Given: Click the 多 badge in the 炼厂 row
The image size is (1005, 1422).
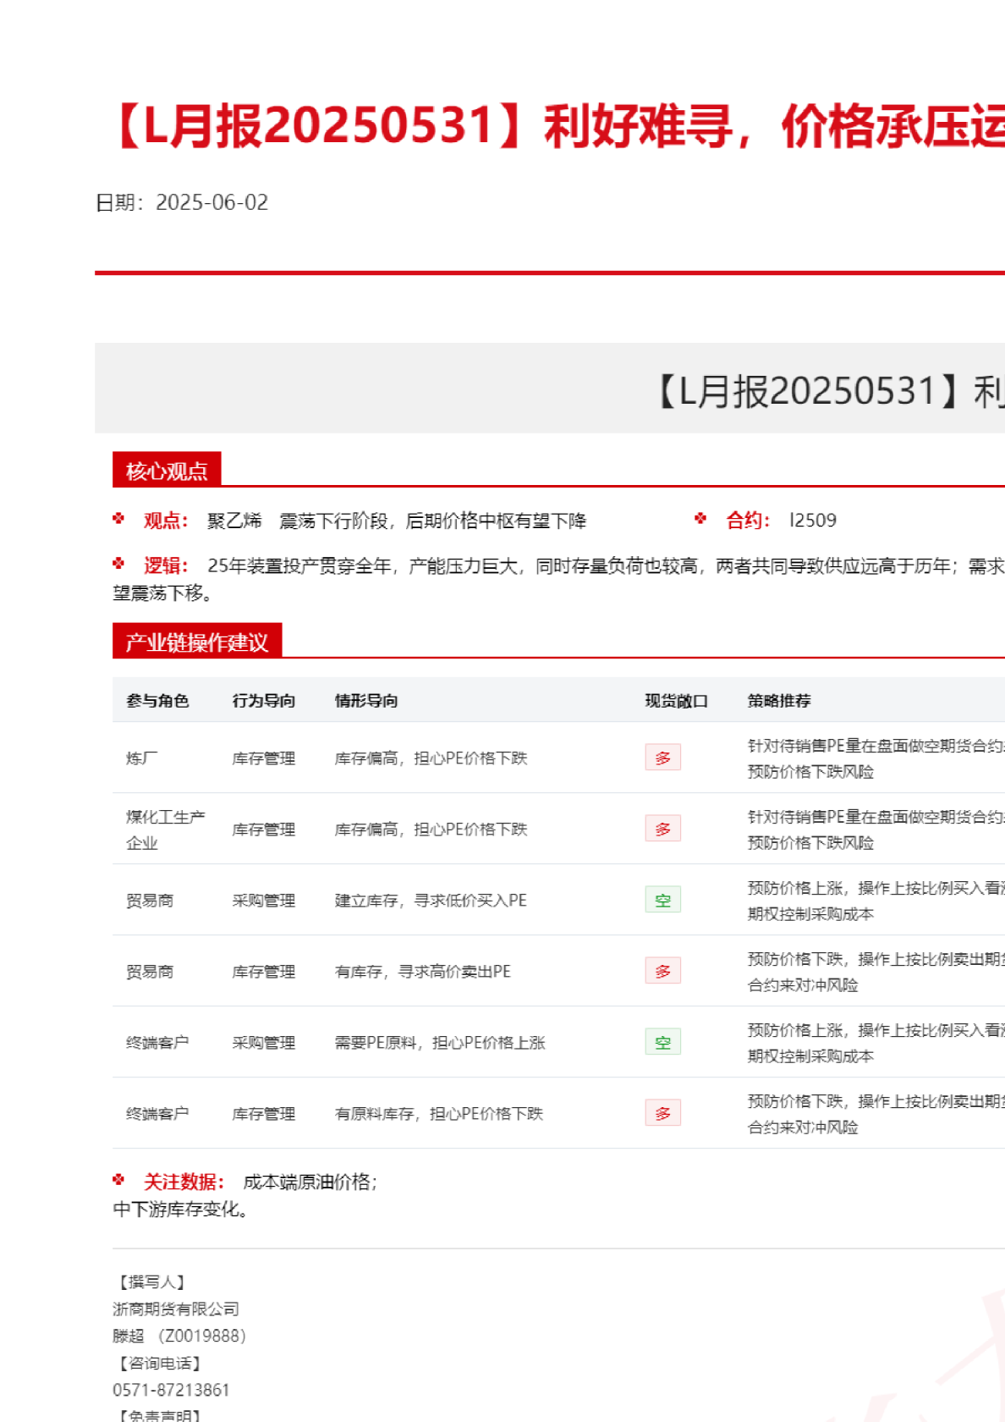Looking at the screenshot, I should click(x=662, y=758).
